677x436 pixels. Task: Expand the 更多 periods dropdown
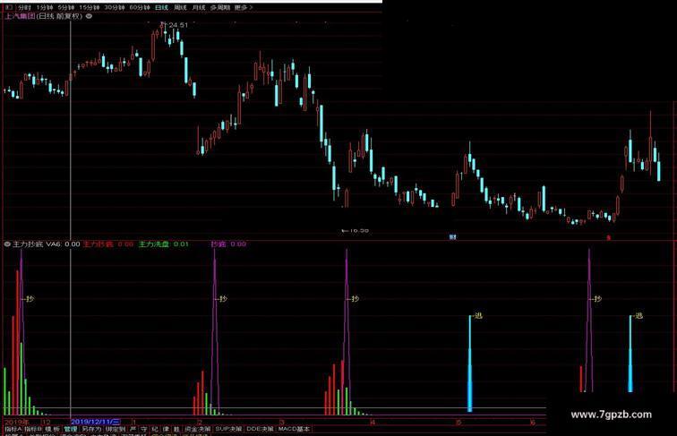pyautogui.click(x=244, y=7)
